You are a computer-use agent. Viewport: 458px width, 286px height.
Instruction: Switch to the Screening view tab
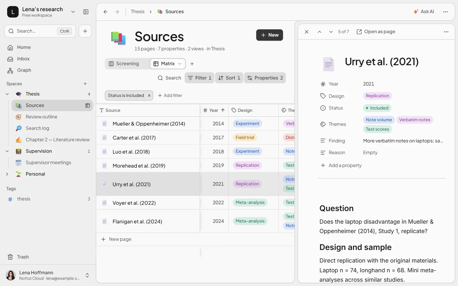(124, 64)
